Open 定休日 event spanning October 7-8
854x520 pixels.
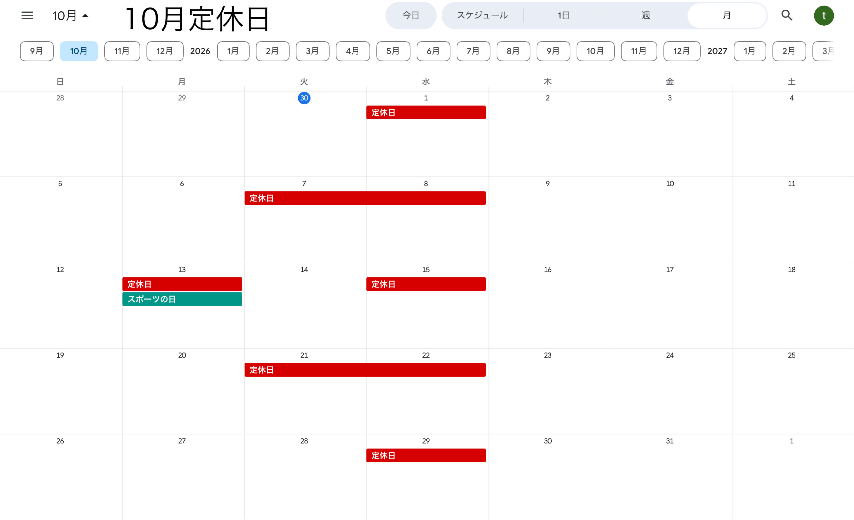pos(365,198)
